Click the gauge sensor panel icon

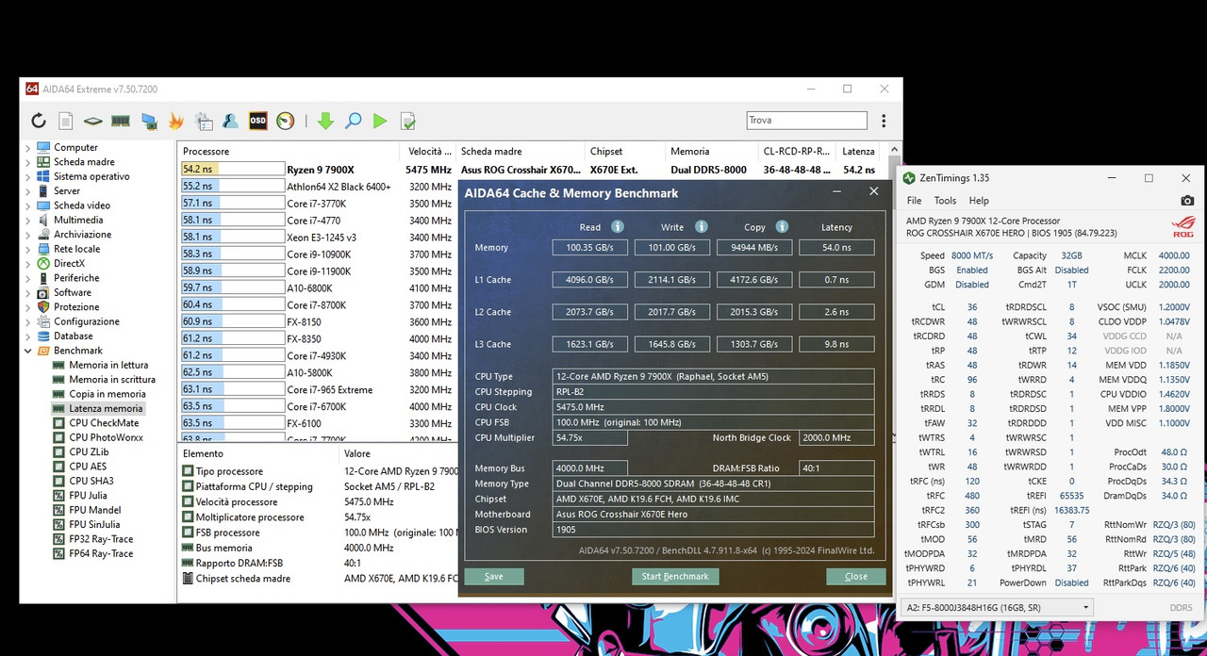tap(286, 121)
